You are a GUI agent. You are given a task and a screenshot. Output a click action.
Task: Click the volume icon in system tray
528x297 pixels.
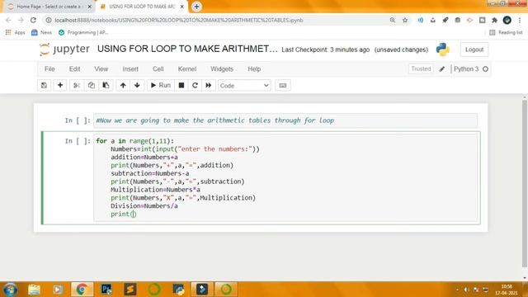click(x=466, y=290)
